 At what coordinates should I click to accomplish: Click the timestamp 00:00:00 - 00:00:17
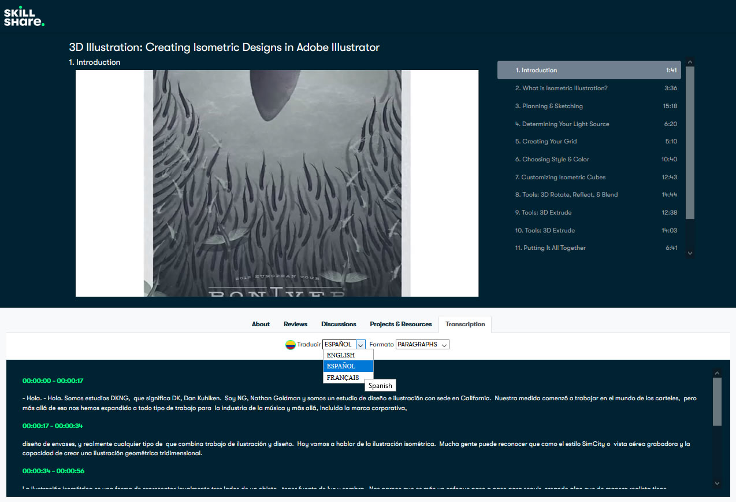[x=53, y=381]
